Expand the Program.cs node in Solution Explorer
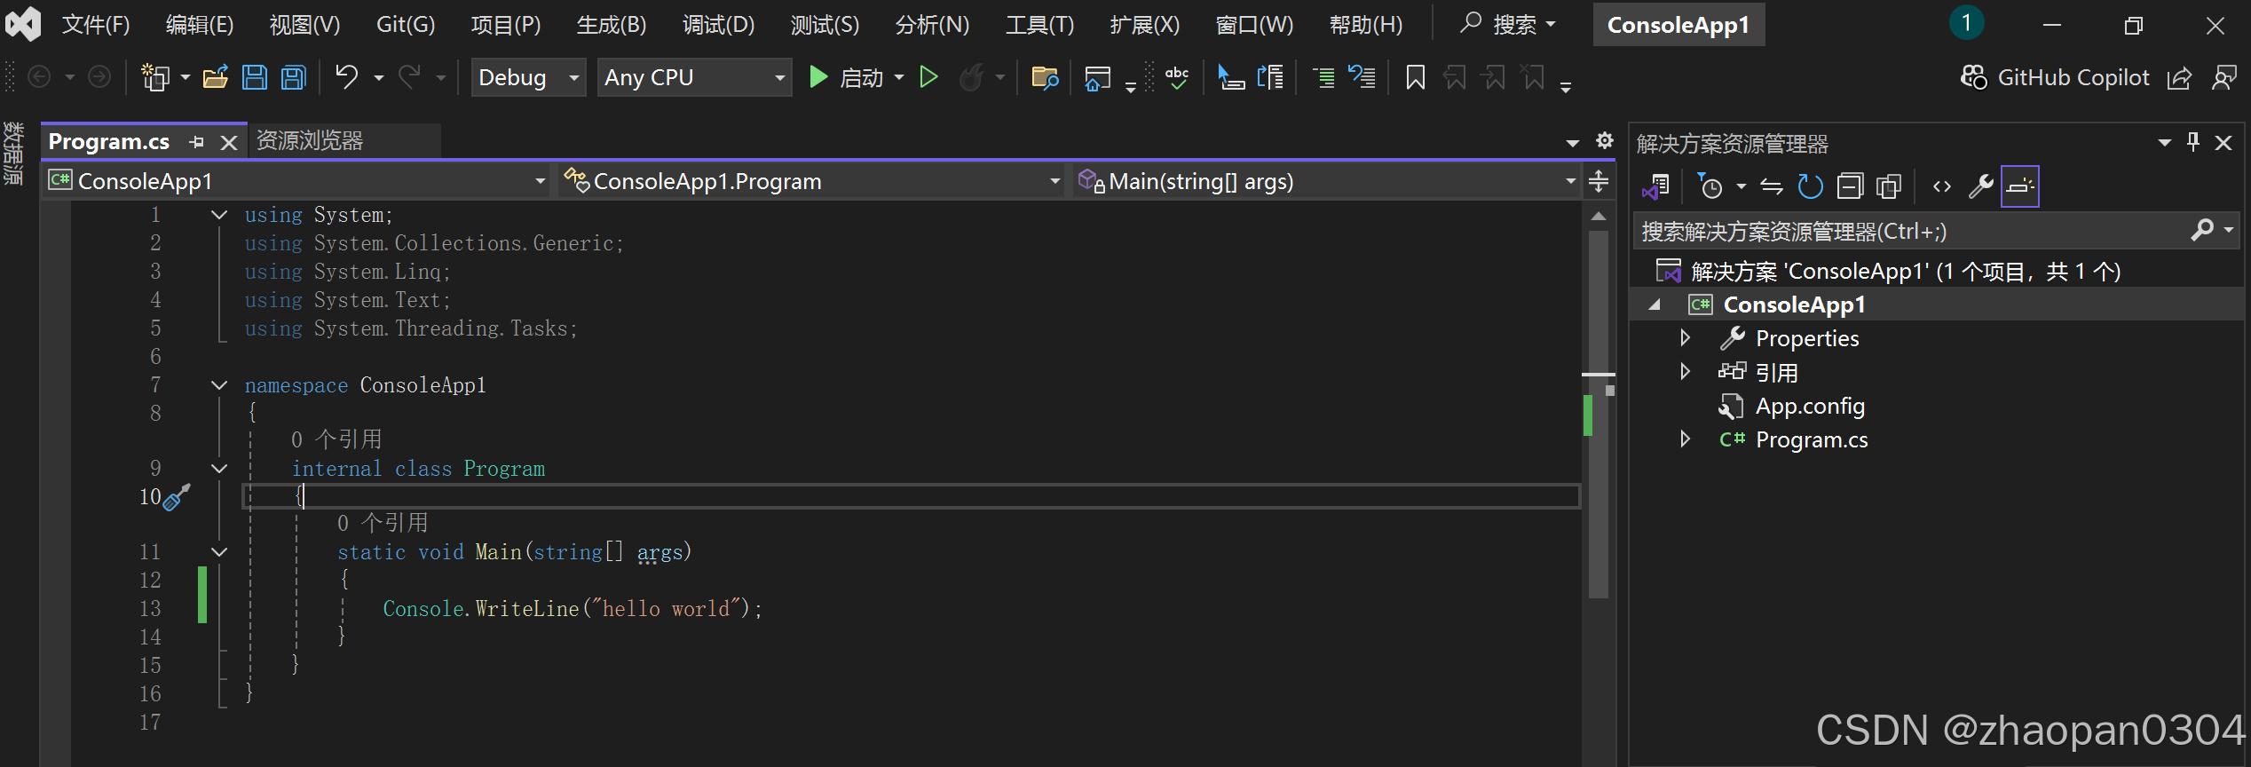This screenshot has width=2251, height=767. [x=1685, y=439]
